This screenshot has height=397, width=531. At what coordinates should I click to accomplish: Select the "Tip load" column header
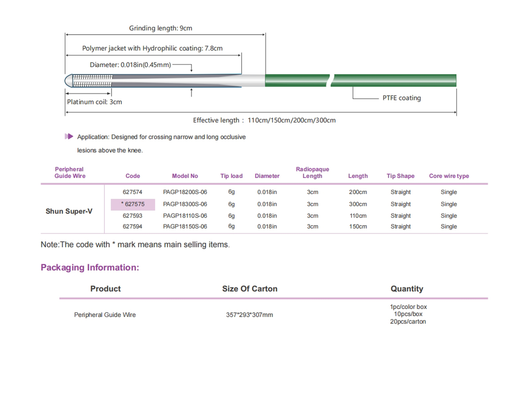pyautogui.click(x=232, y=176)
